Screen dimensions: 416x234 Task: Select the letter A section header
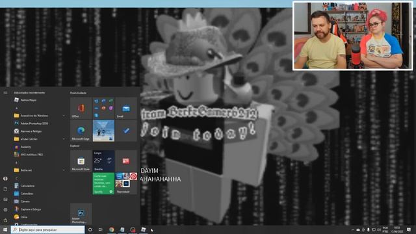point(16,108)
